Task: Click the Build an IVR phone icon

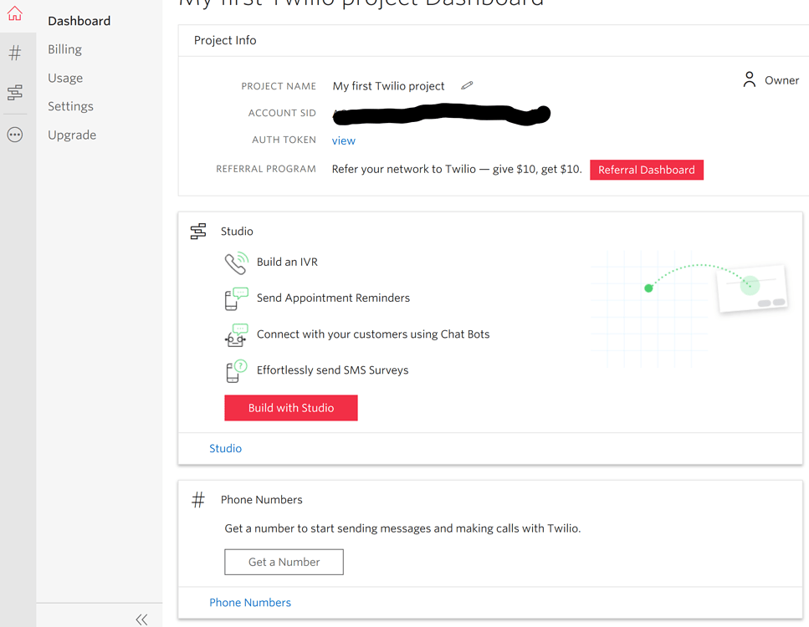Action: click(x=236, y=262)
